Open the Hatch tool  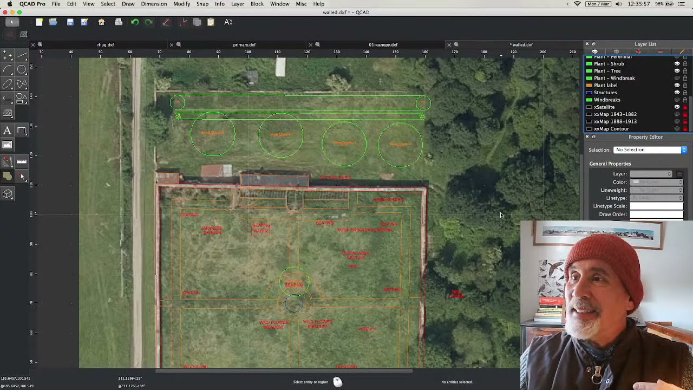pyautogui.click(x=8, y=113)
